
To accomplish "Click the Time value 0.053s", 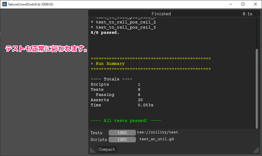I will [x=145, y=105].
